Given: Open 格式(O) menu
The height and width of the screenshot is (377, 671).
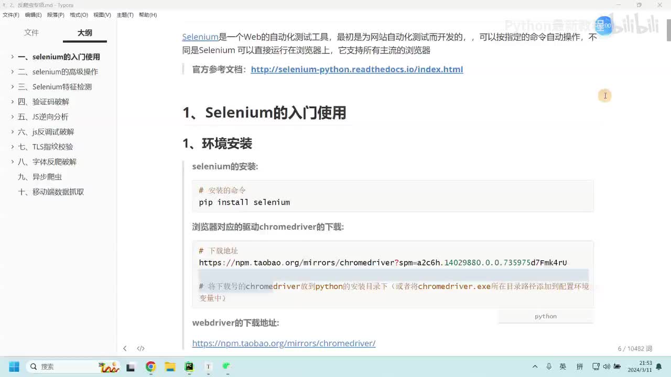Looking at the screenshot, I should 79,15.
